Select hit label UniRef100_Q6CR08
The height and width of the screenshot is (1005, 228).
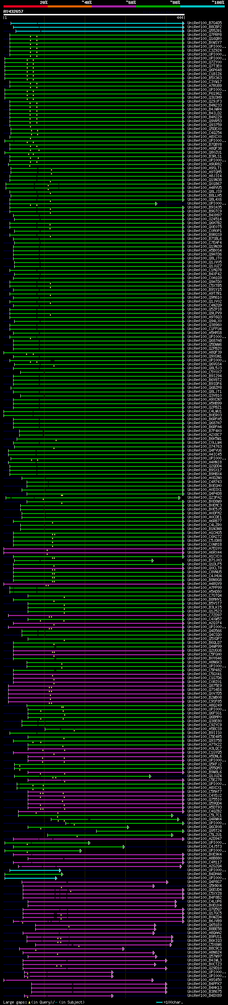coord(204,827)
